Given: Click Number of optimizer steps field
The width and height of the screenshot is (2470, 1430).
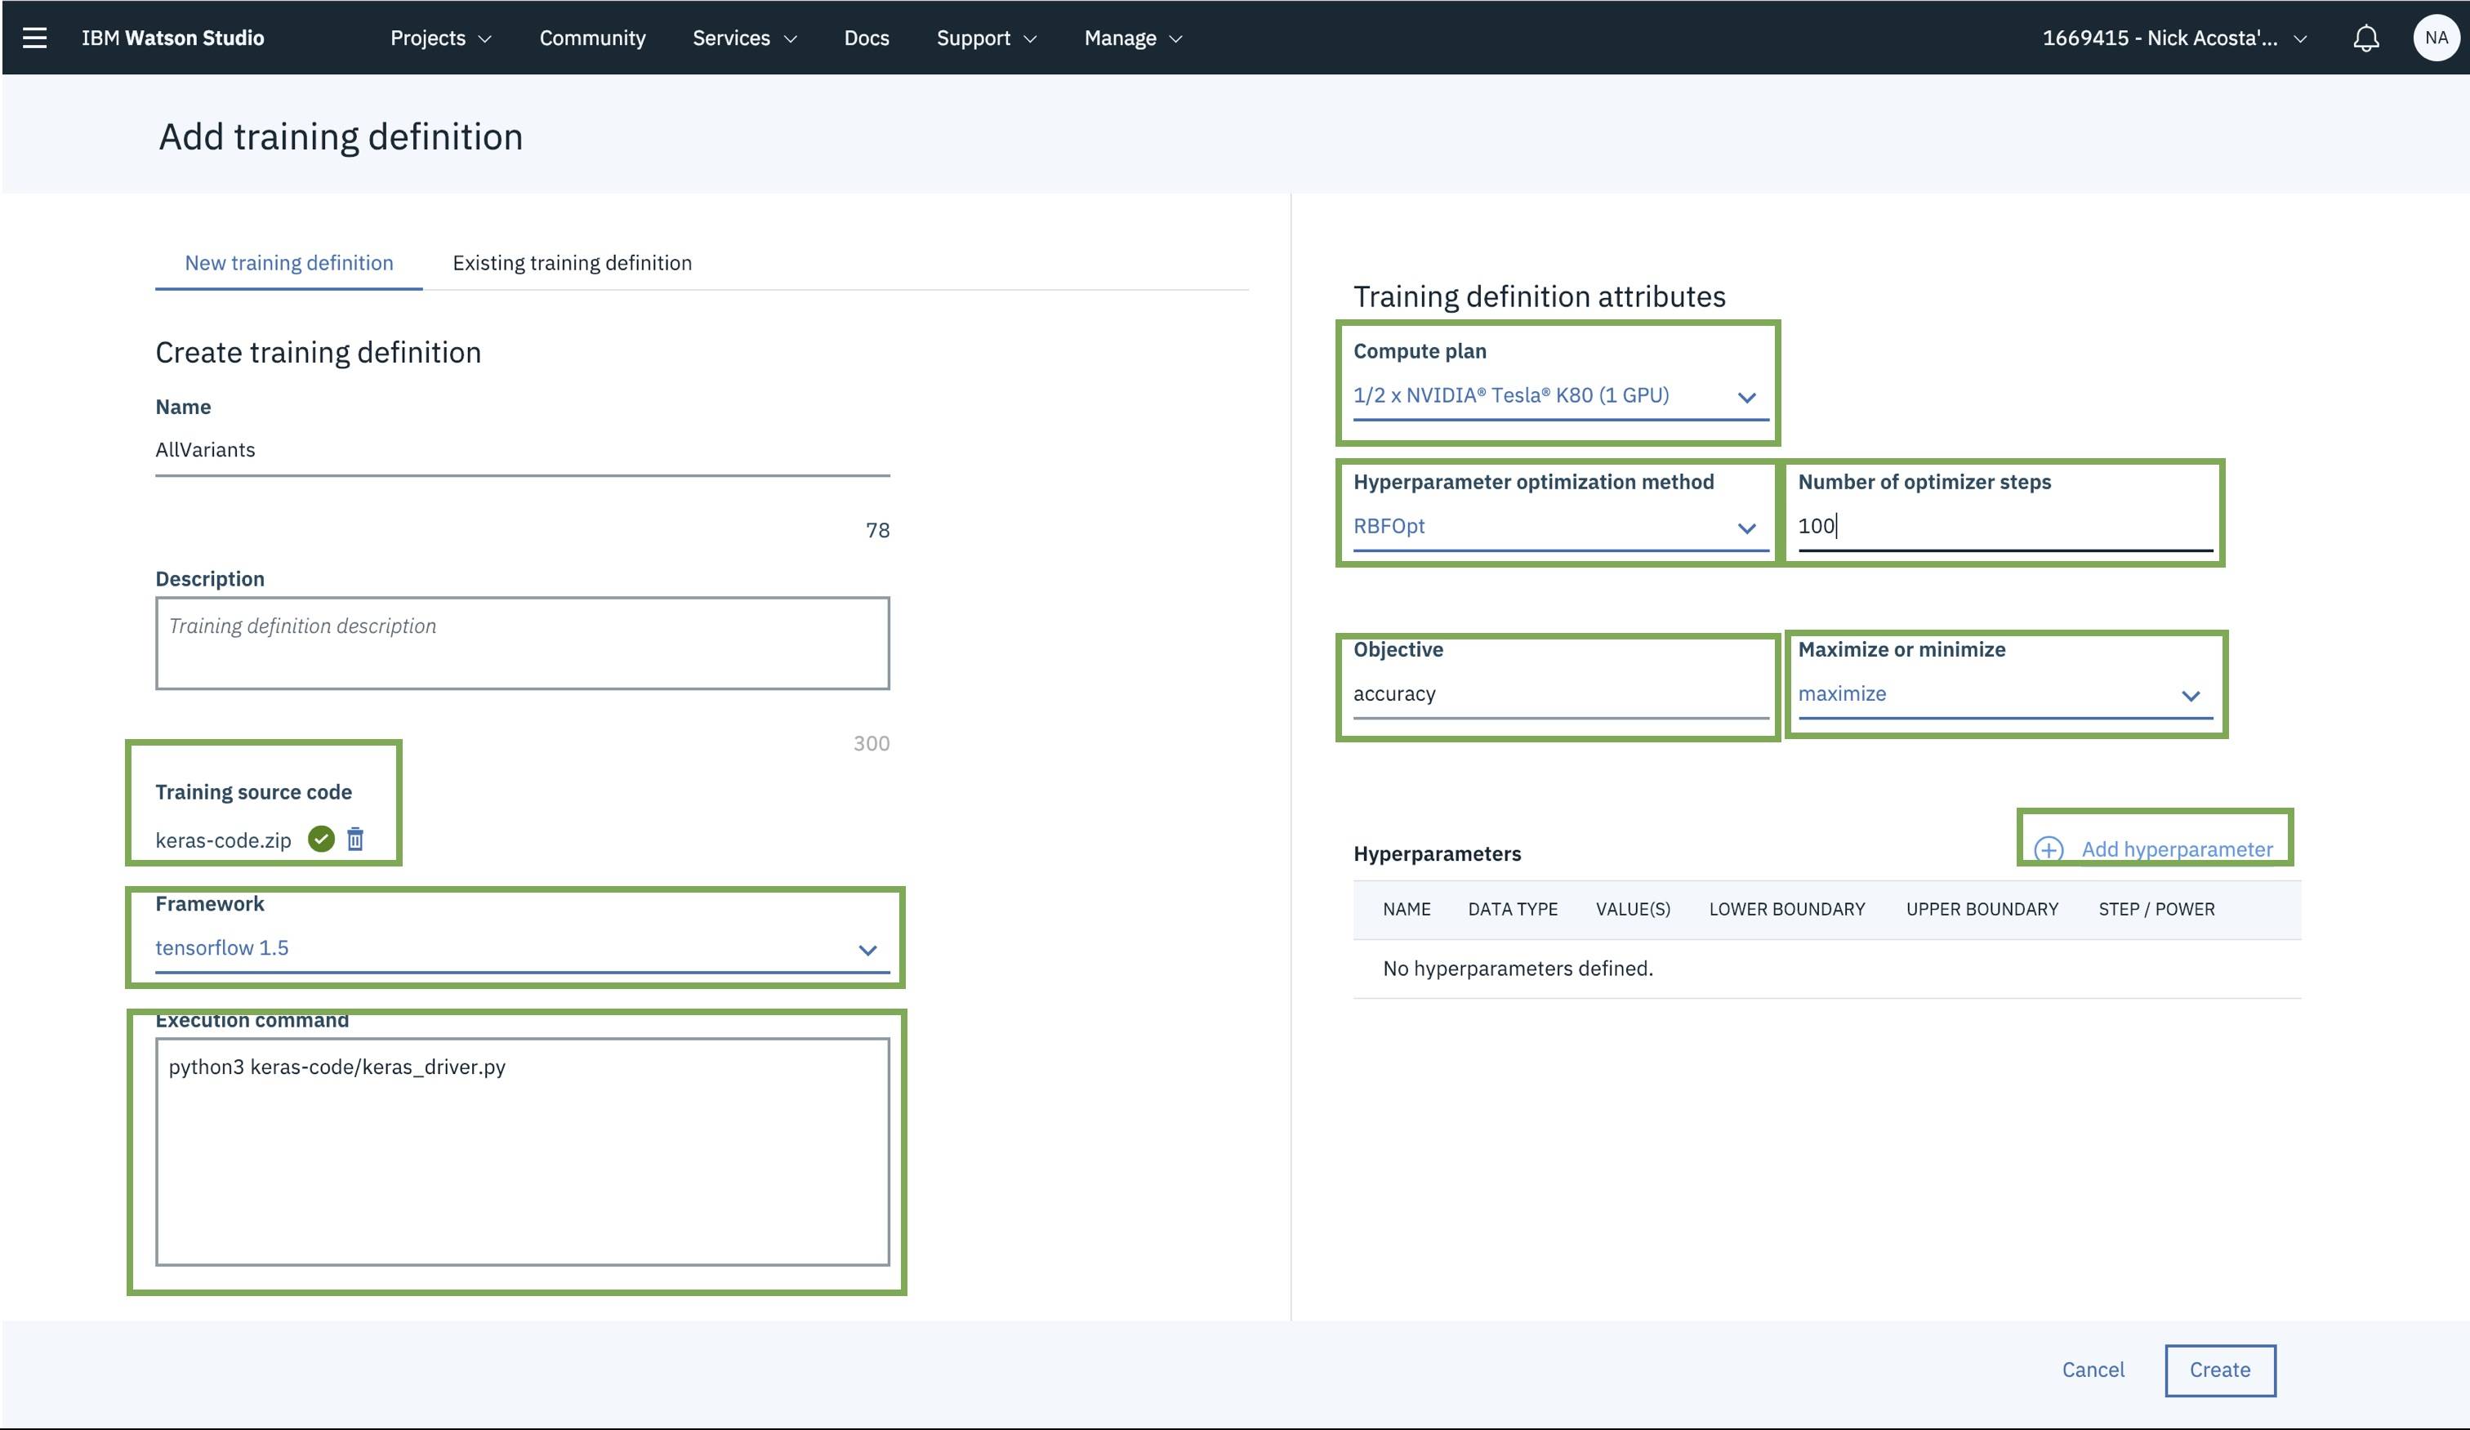Looking at the screenshot, I should (2005, 526).
